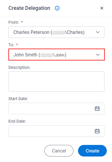This screenshot has height=162, width=112.
Task: Click the End Date: label
Action: click(x=17, y=121)
